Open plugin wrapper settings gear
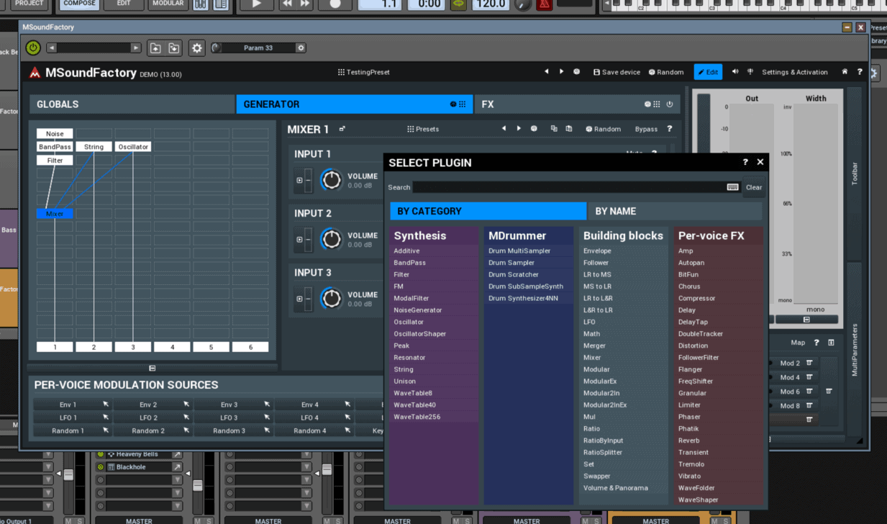 tap(196, 48)
